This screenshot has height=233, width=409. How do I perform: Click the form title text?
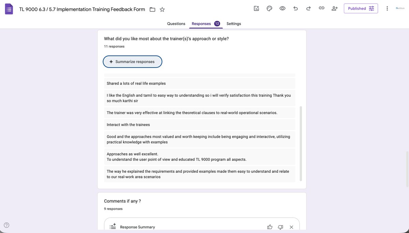point(82,9)
